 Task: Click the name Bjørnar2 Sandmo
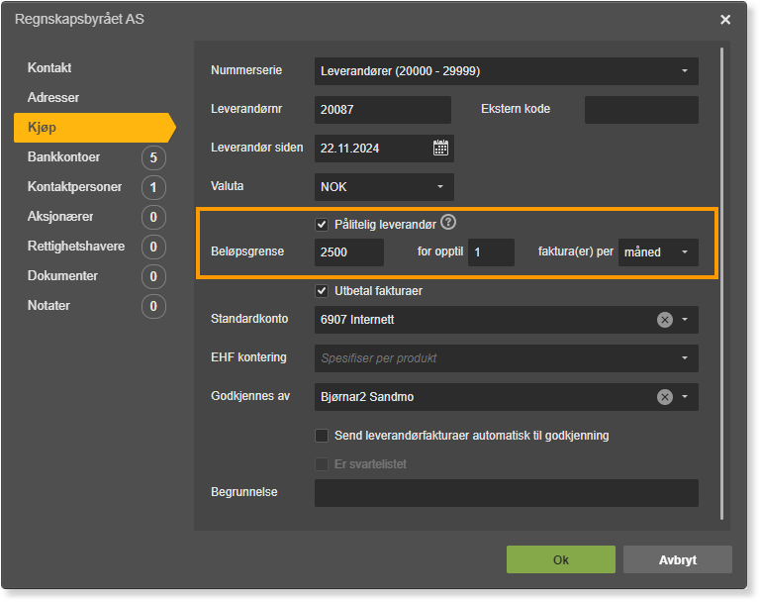(367, 397)
